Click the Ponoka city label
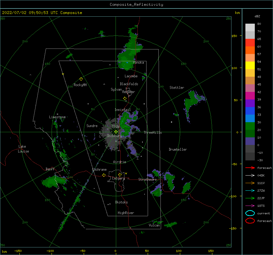 [x=138, y=62]
